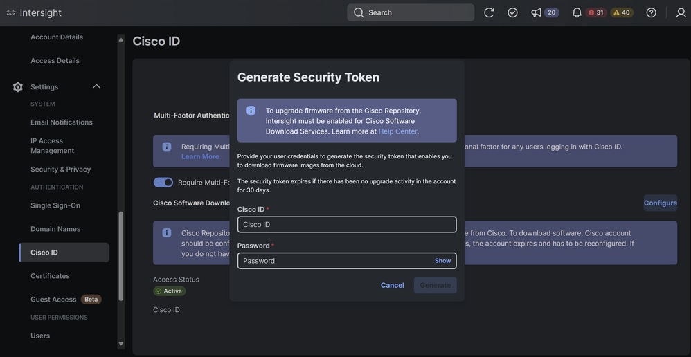
Task: Open the Learn More link
Action: pos(200,156)
